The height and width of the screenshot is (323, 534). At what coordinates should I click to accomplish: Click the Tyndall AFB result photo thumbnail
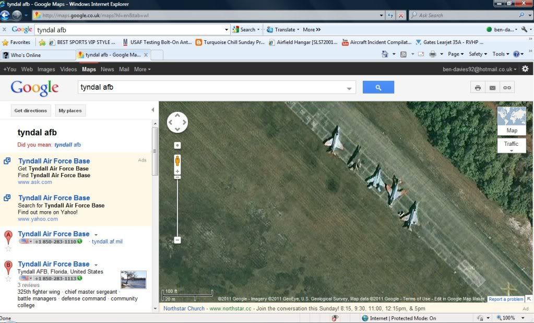coord(134,280)
